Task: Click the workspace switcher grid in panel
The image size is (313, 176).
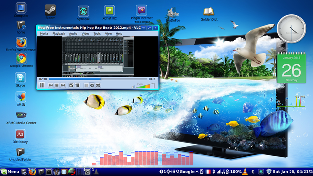Action: point(79,172)
